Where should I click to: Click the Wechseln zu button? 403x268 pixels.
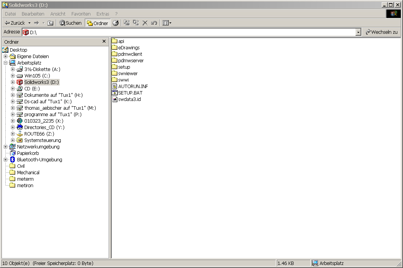381,32
